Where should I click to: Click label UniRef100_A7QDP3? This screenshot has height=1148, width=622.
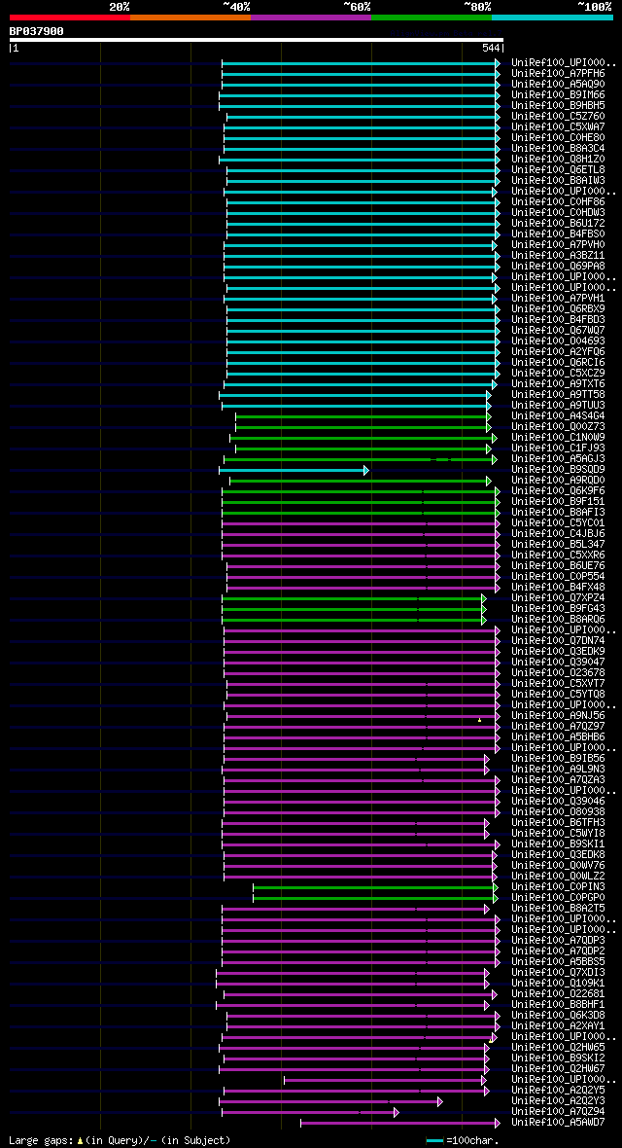coord(558,941)
